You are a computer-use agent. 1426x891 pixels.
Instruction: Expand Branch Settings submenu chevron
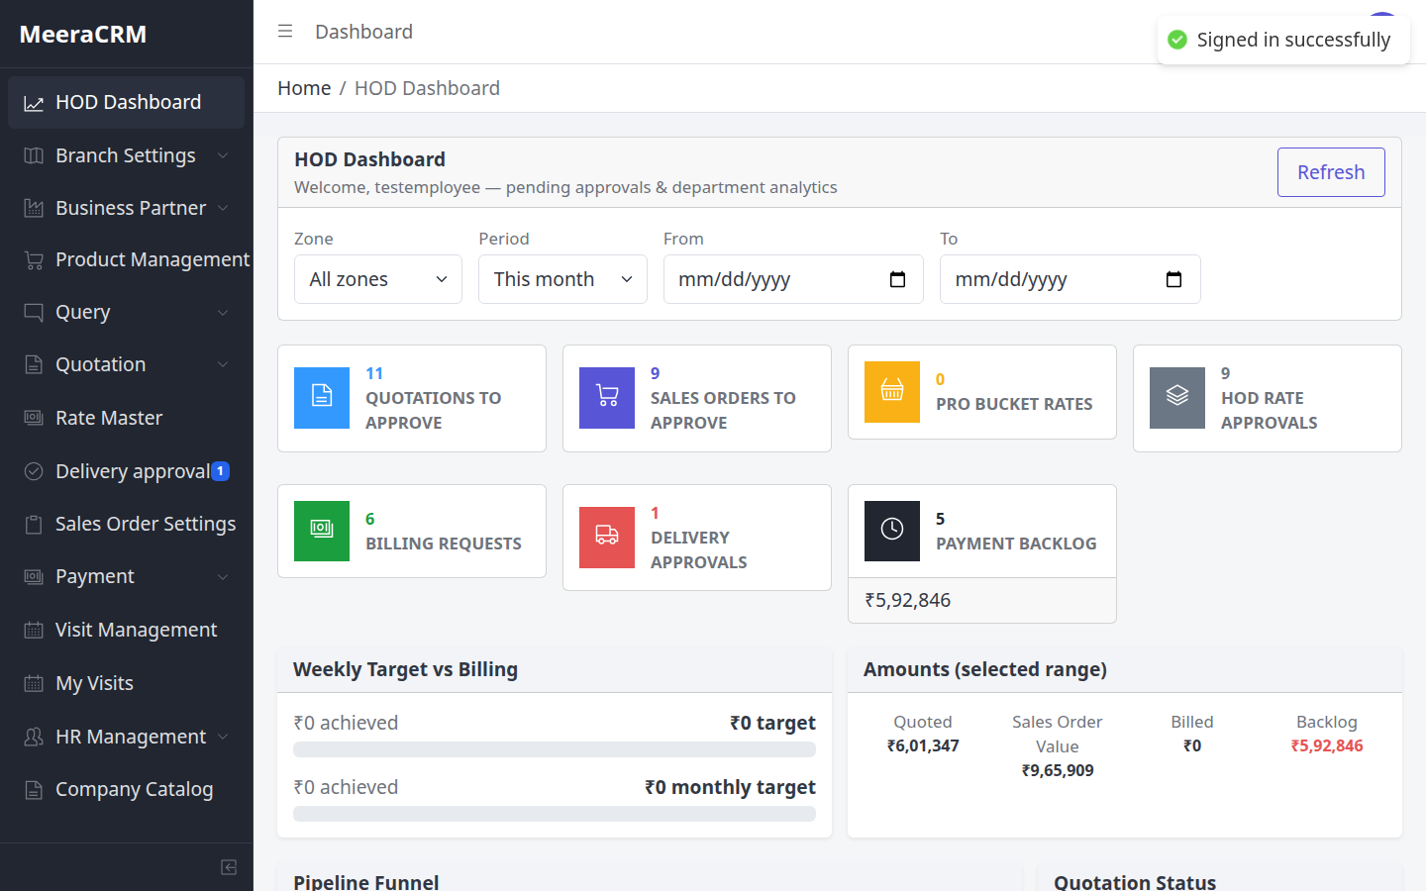(223, 155)
